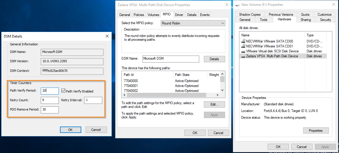Image resolution: width=339 pixels, height=153 pixels.
Task: Click the drive icon in New Volume title bar
Action: click(x=238, y=5)
